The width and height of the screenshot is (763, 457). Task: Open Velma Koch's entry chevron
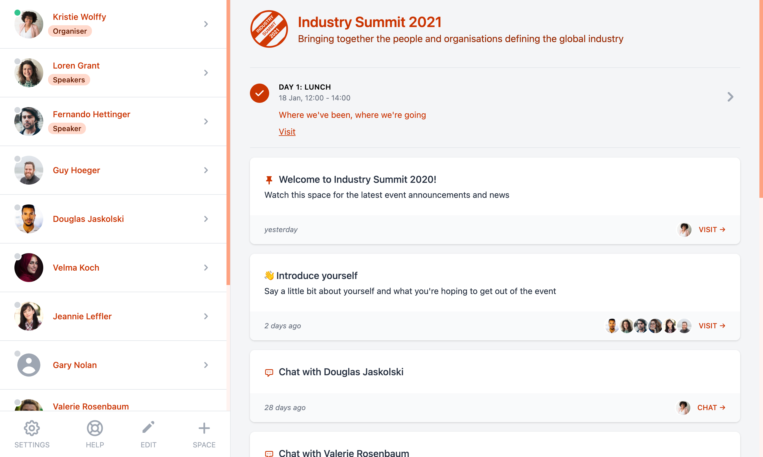[x=206, y=268]
